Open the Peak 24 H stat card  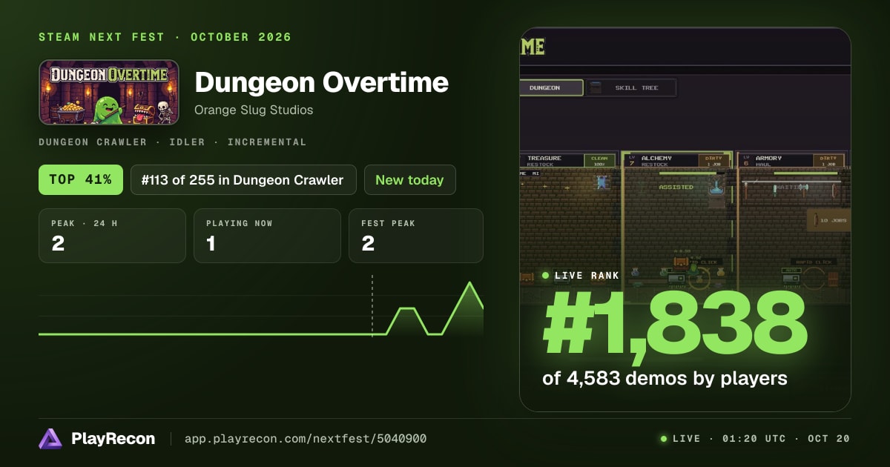112,236
